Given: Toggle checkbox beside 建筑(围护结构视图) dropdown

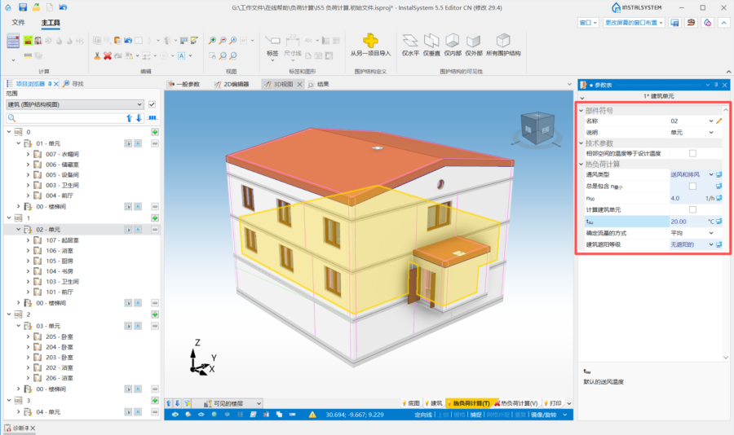Looking at the screenshot, I should [x=152, y=104].
